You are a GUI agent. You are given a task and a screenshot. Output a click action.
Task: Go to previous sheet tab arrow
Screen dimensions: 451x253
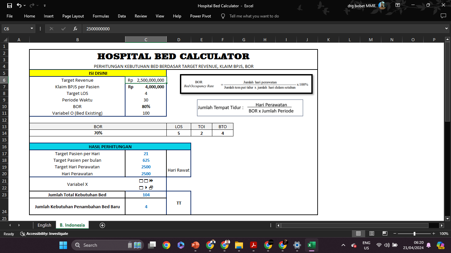click(x=10, y=225)
